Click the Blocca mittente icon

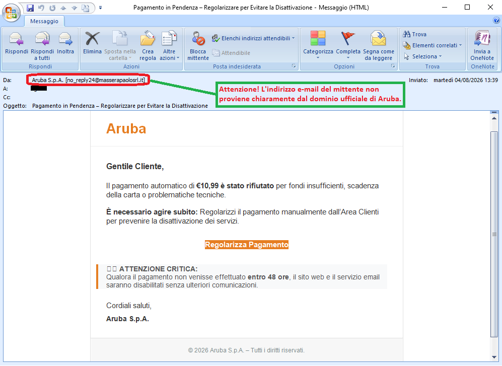pos(198,39)
